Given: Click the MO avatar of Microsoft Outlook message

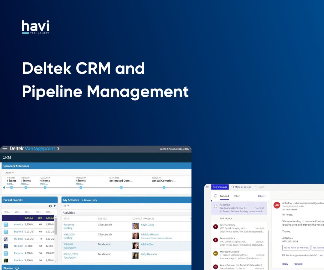Looking at the screenshot, I should tap(215, 253).
